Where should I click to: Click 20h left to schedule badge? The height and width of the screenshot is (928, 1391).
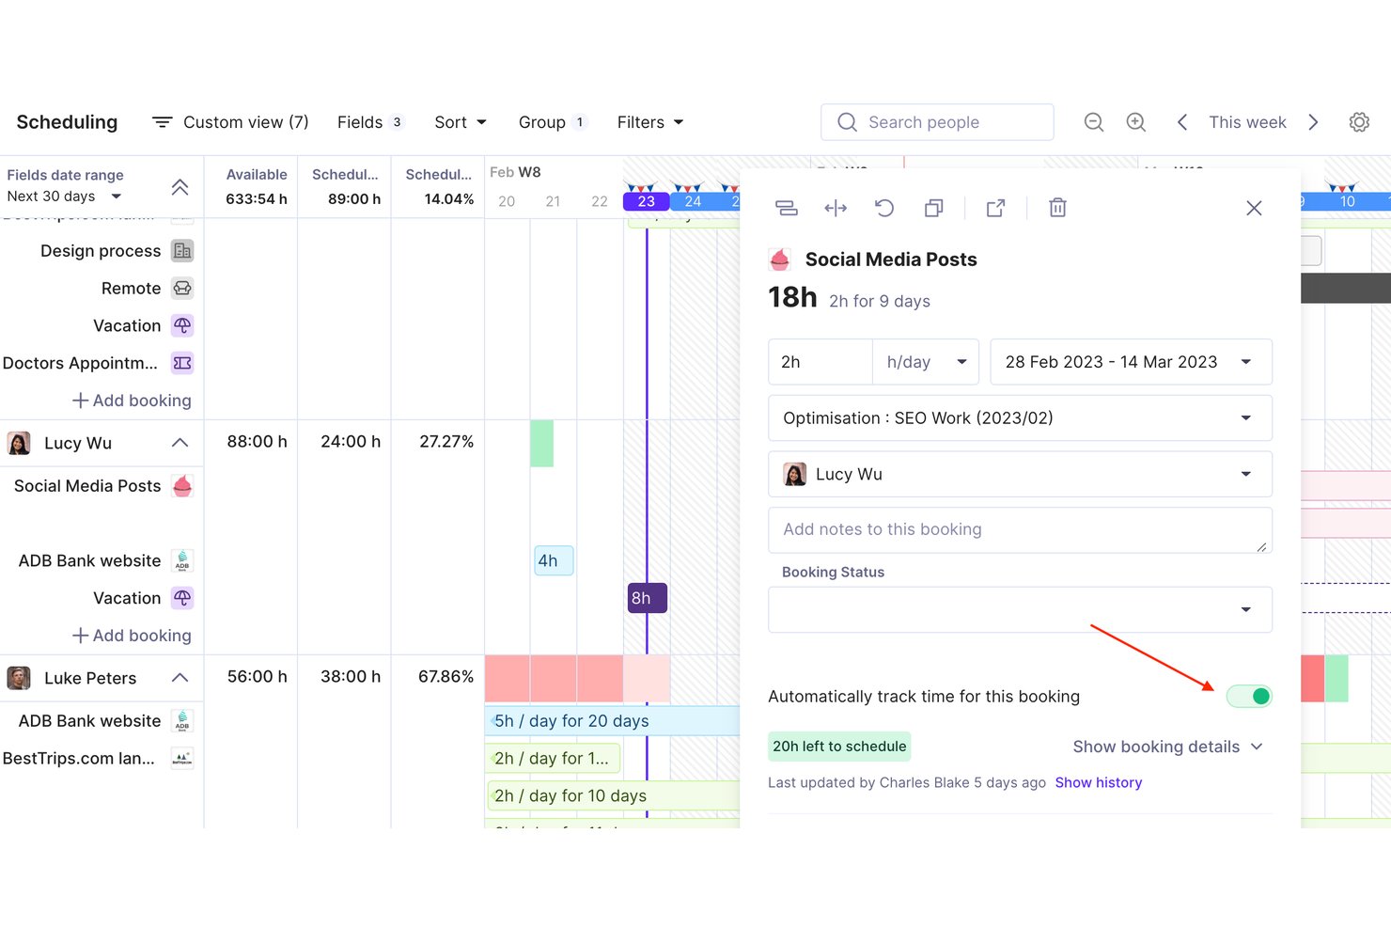tap(839, 747)
